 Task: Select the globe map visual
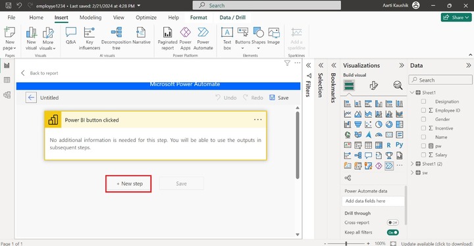coord(348,135)
